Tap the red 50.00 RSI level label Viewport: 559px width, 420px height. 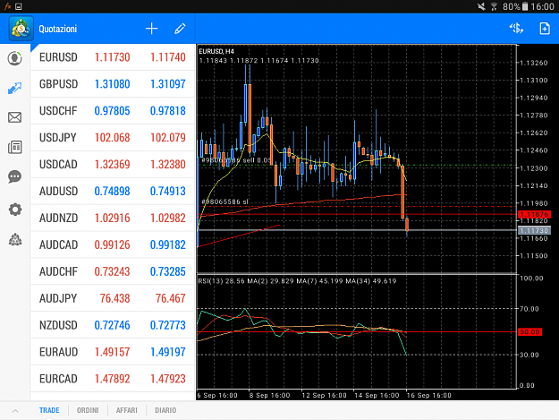coord(529,332)
